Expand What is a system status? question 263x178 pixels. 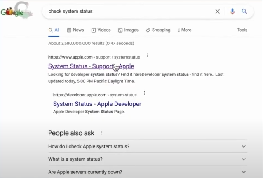tap(148, 159)
